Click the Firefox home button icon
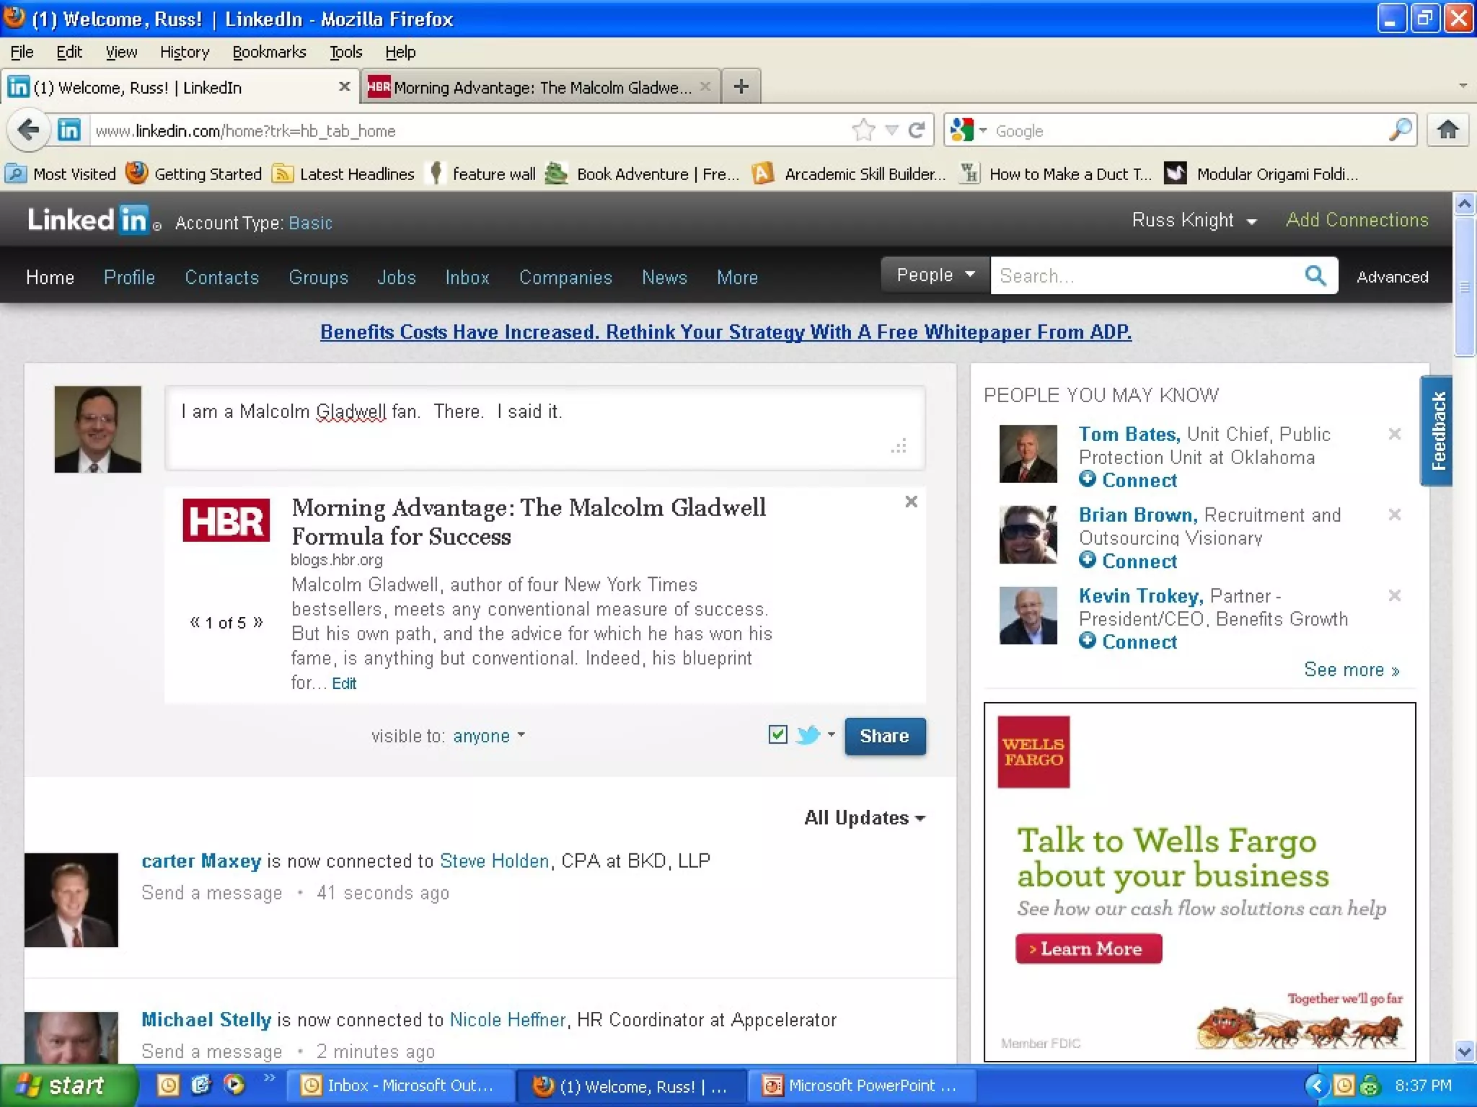Screen dimensions: 1477x1107 [x=1447, y=130]
